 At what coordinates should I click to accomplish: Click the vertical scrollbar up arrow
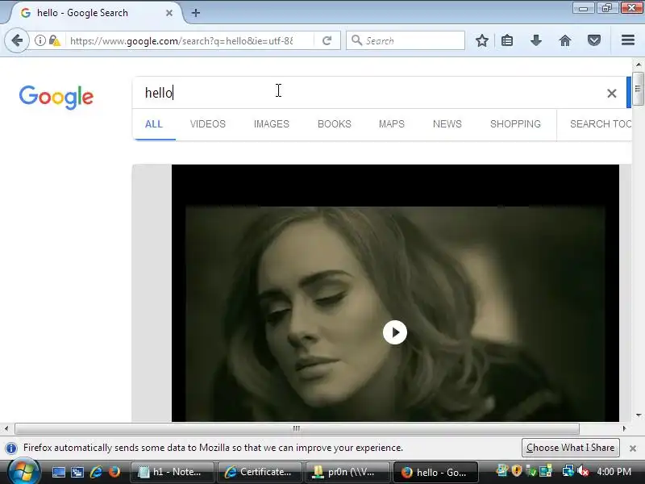[639, 65]
